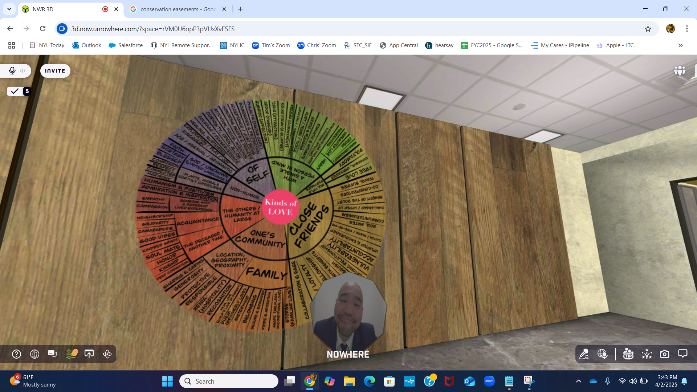
Task: Open the globe world icon in left toolbar
Action: 34,354
